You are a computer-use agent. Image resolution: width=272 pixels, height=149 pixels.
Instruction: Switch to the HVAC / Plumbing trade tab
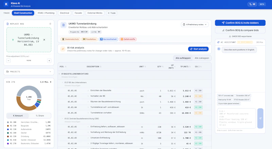pyautogui.click(x=46, y=13)
